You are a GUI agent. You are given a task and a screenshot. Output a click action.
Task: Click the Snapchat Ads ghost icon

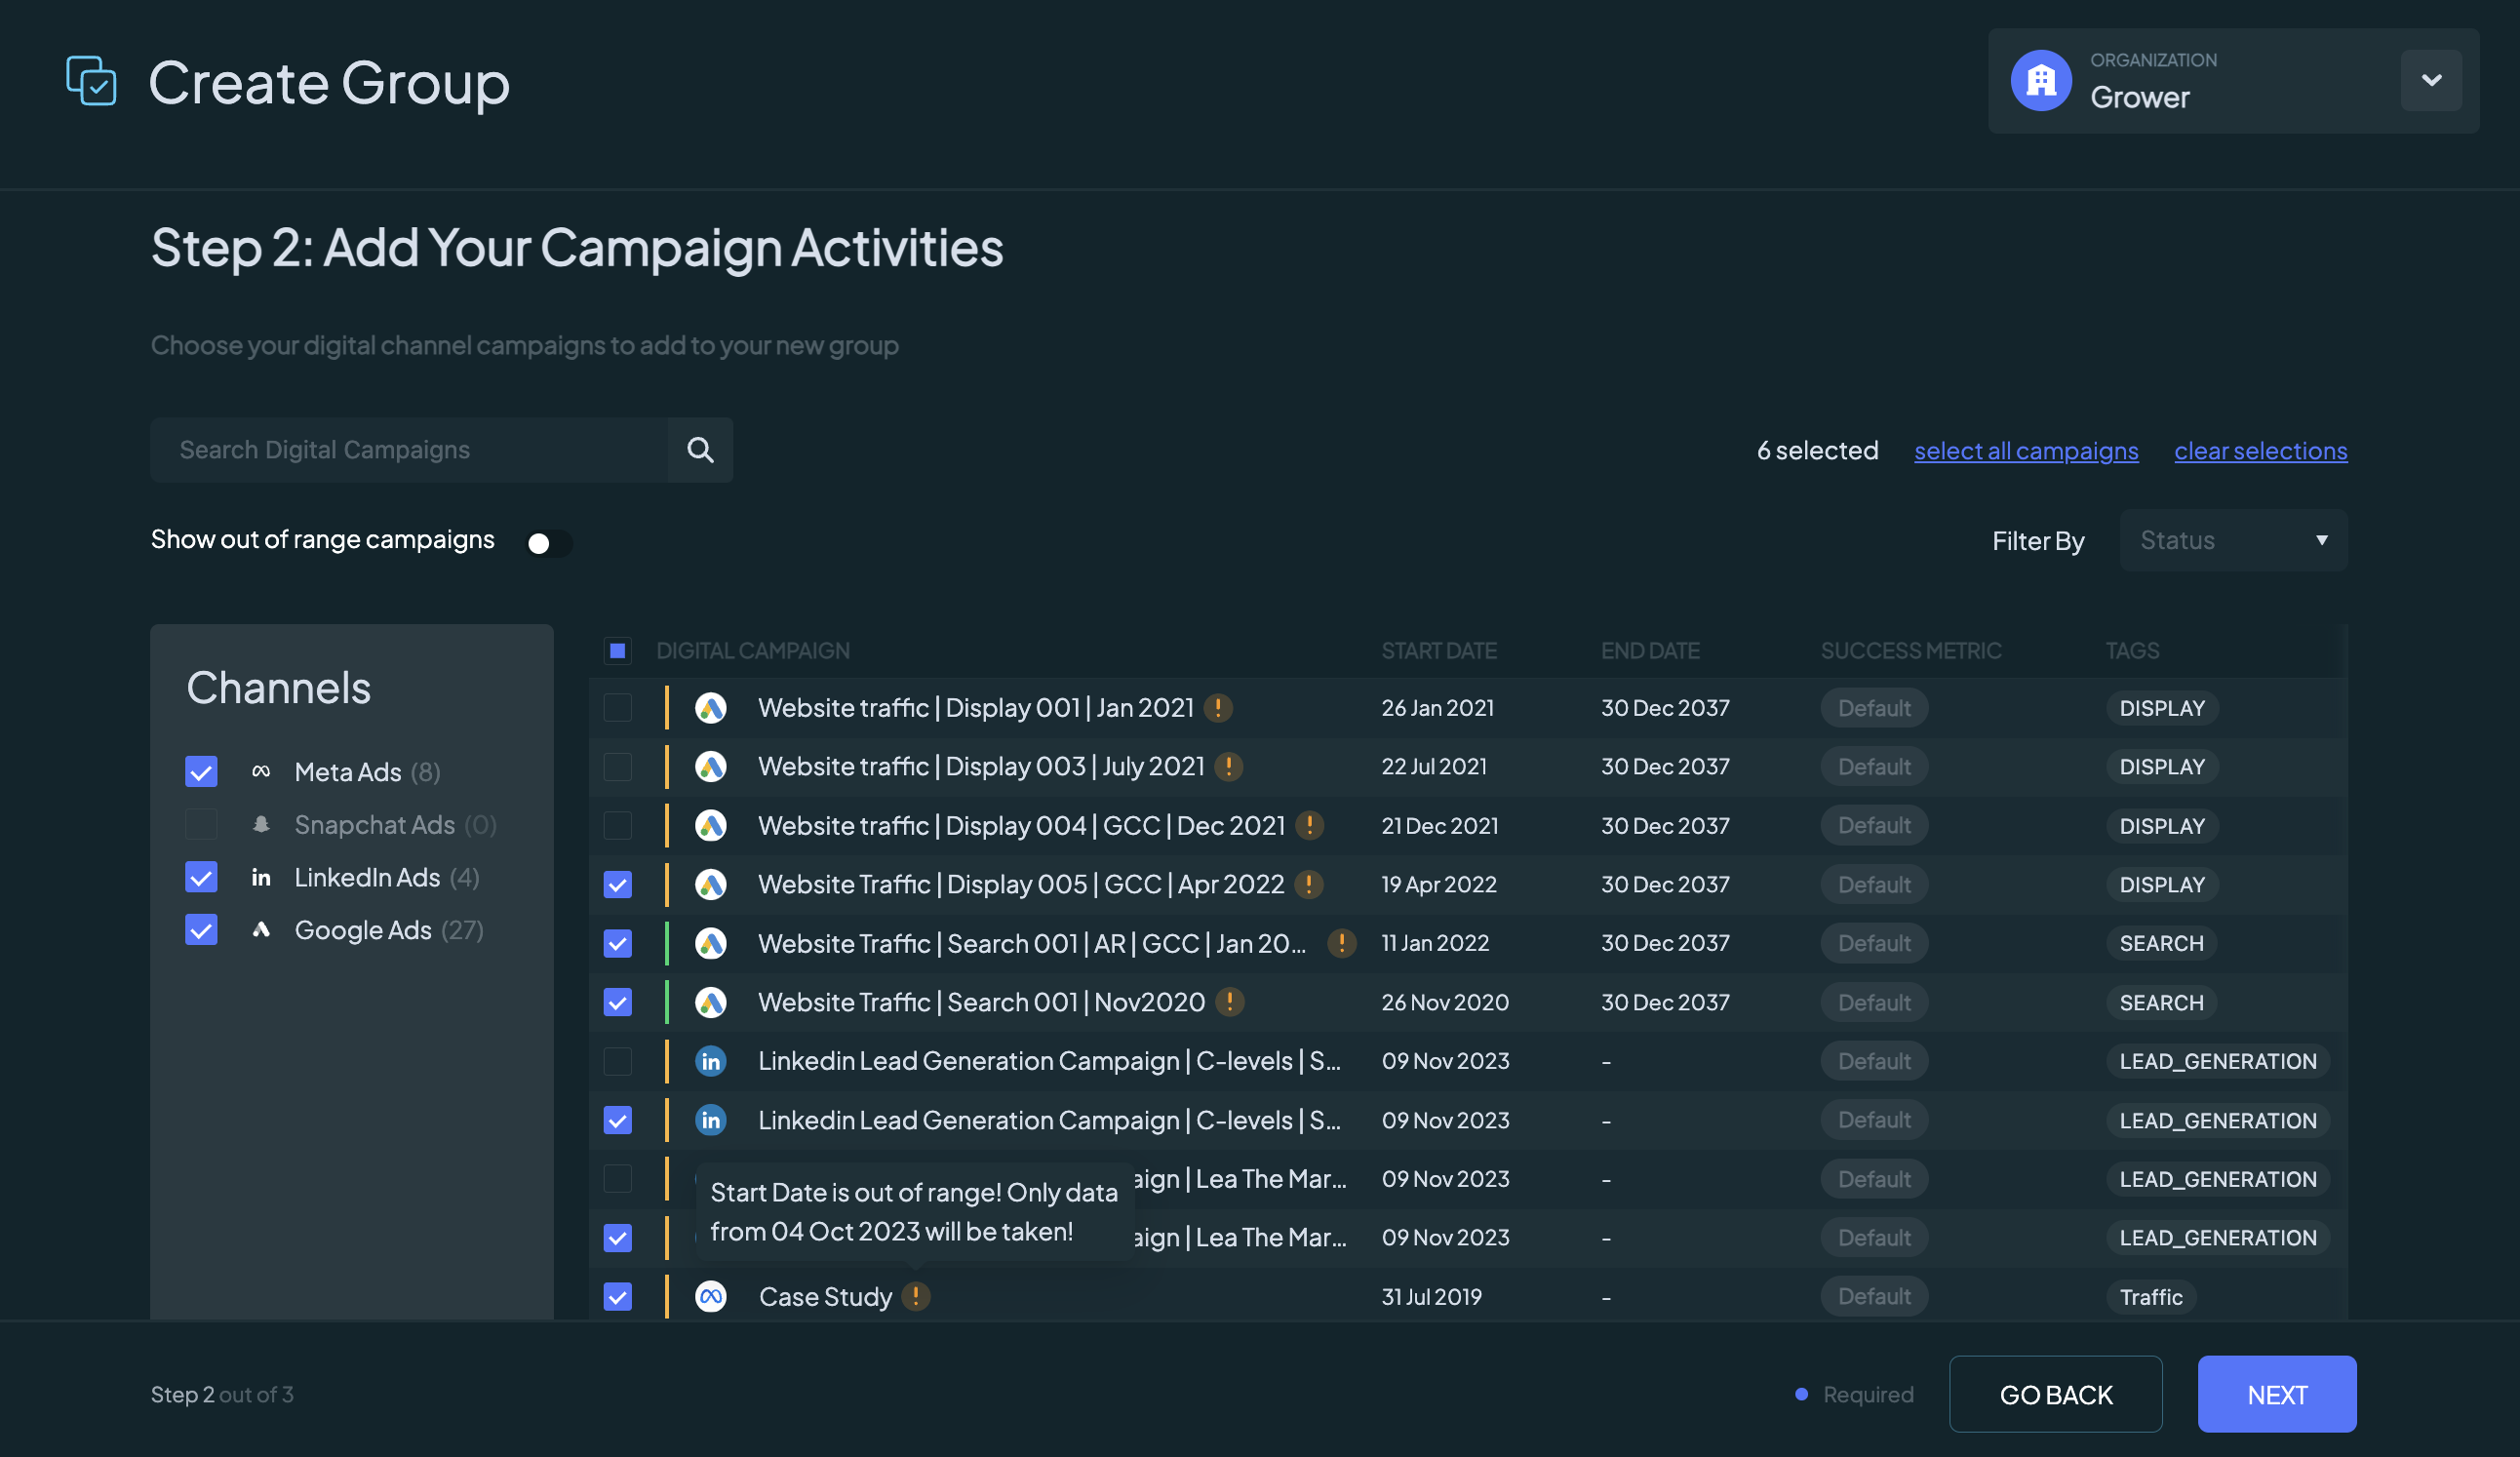tap(261, 824)
